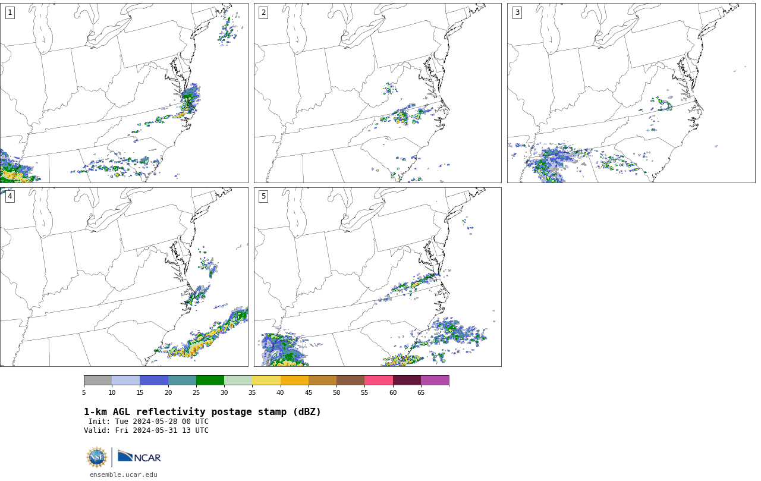Open ensemble member 4 reflectivity map
This screenshot has width=761, height=481.
click(124, 277)
